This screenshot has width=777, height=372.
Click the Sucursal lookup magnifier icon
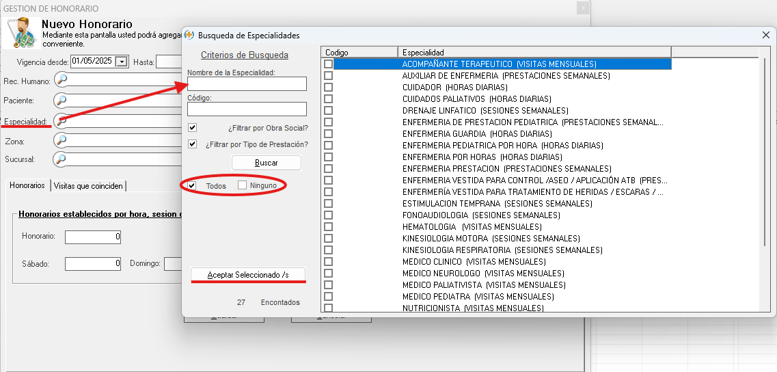(62, 159)
